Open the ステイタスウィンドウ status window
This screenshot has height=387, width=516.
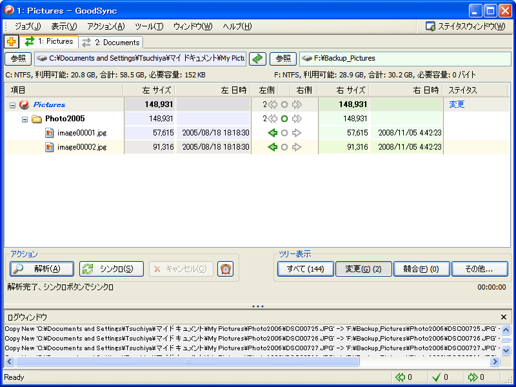(465, 26)
